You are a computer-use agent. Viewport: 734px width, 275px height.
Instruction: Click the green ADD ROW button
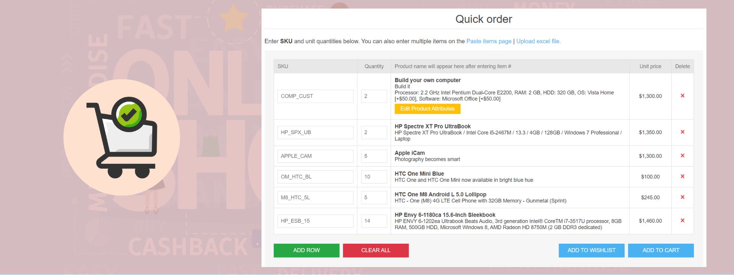click(x=307, y=251)
